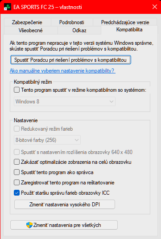Click the chevron arrow of Windows 8 combo box
The image size is (161, 239).
[x=111, y=102]
